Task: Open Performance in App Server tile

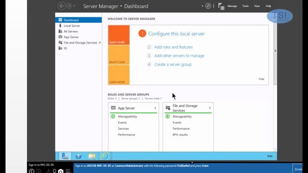Action: click(x=127, y=135)
